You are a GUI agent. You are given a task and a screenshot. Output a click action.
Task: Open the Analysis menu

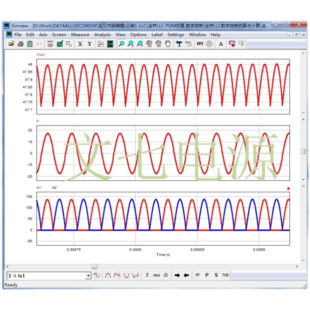102,34
